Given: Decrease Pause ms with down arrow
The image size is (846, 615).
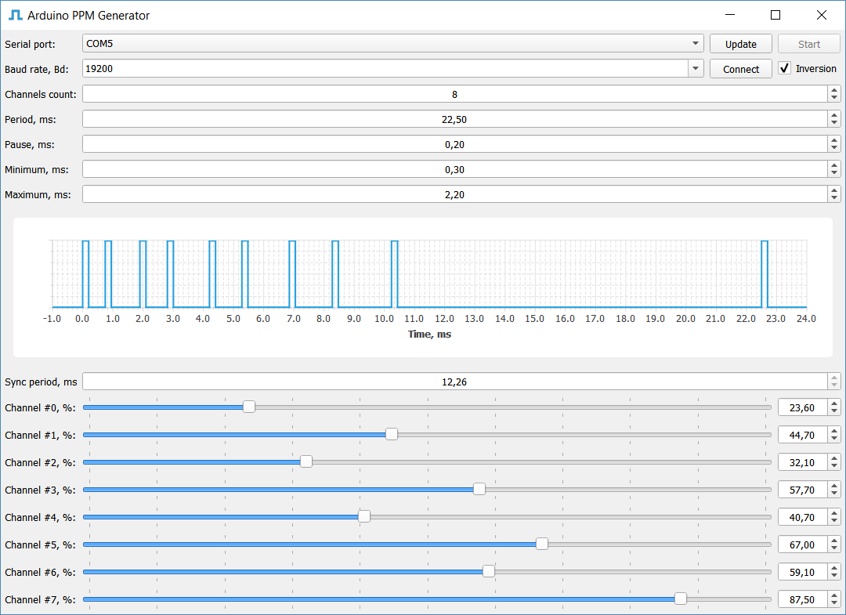Looking at the screenshot, I should 834,148.
